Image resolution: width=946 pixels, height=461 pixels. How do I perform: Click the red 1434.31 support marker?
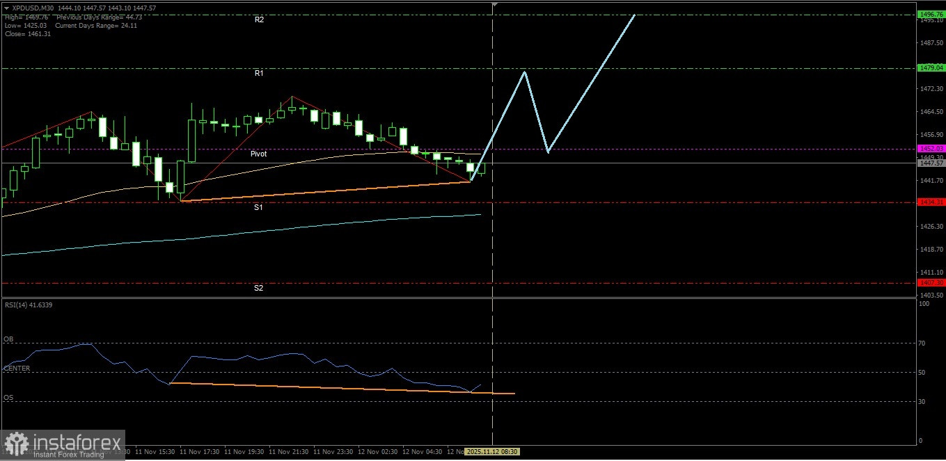click(x=931, y=202)
